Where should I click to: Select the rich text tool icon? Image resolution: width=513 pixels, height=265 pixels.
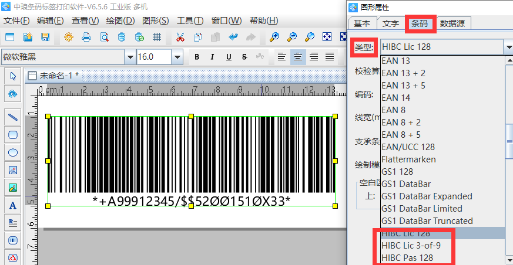13,223
